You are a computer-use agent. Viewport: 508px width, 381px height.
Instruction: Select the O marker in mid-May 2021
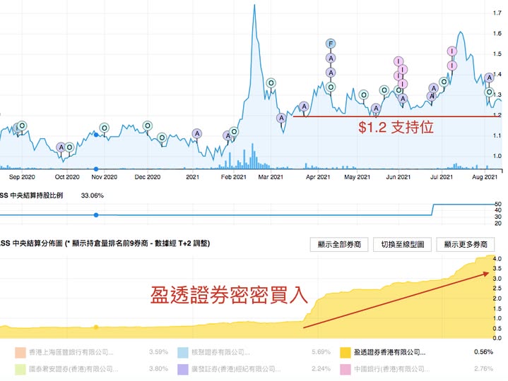coord(363,95)
